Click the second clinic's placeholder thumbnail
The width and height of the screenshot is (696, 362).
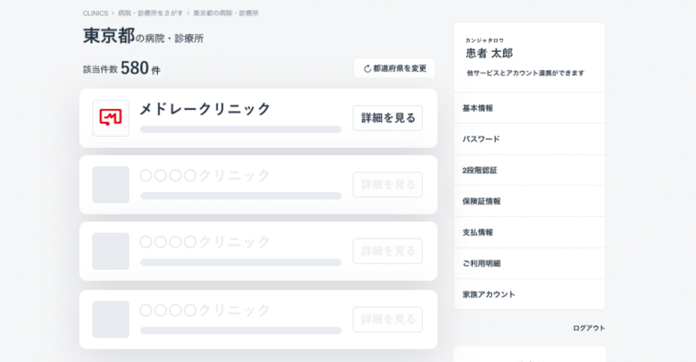pos(110,184)
